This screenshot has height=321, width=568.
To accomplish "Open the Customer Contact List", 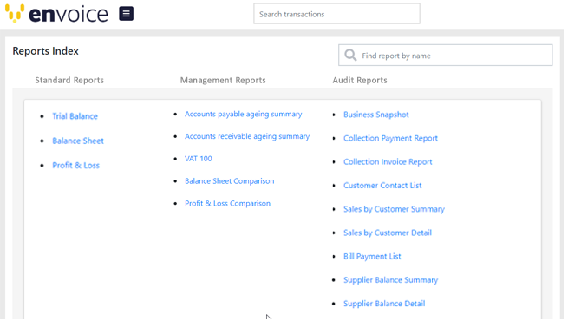I will point(382,186).
